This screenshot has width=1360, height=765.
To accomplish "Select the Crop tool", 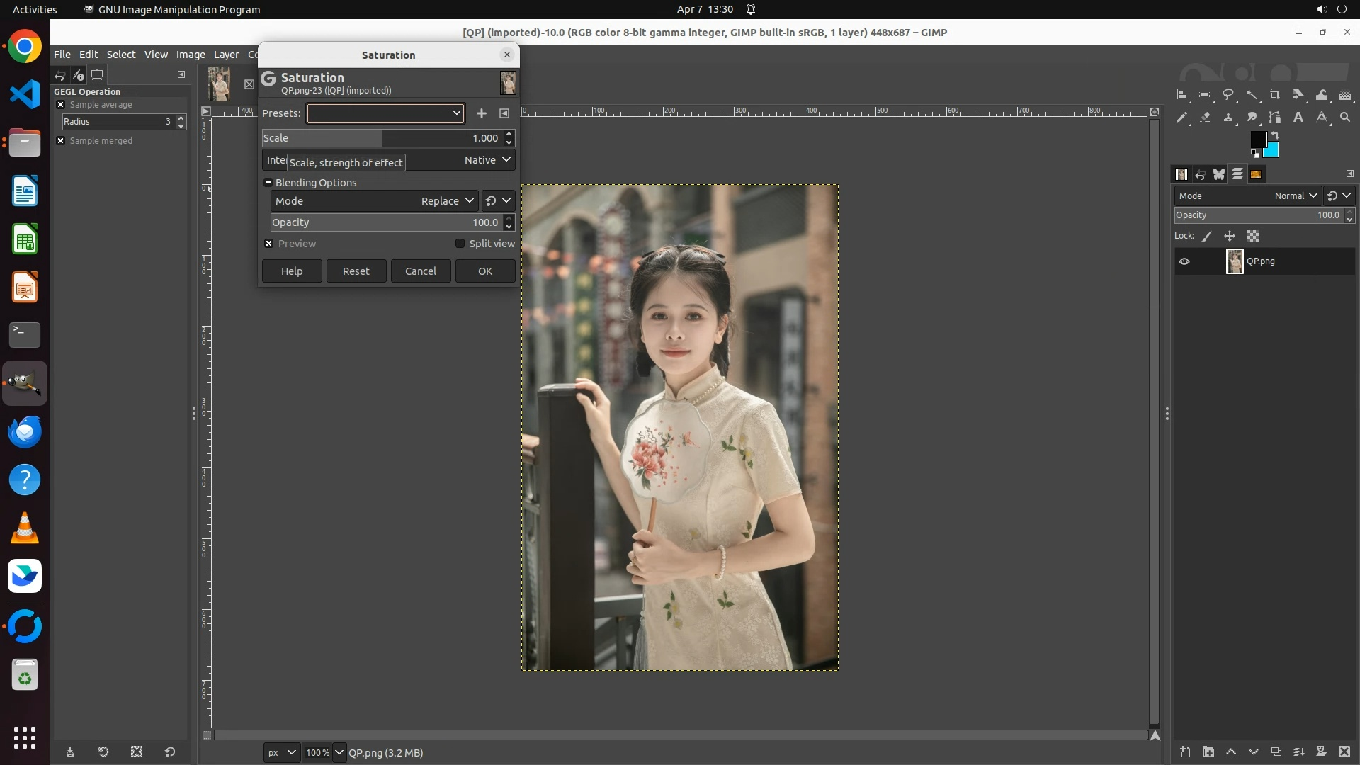I will pos(1275,95).
